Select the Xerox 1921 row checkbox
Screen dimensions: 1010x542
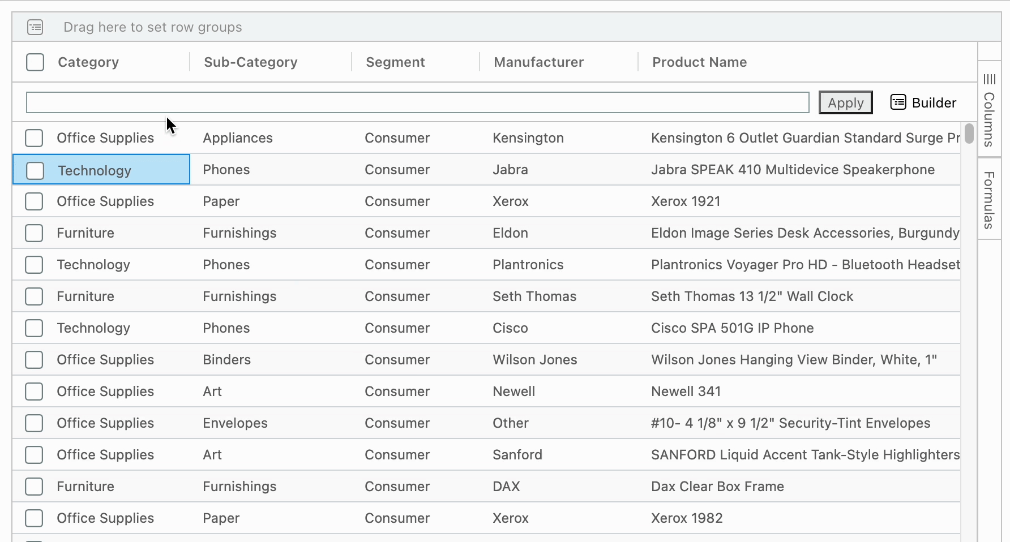(x=34, y=201)
